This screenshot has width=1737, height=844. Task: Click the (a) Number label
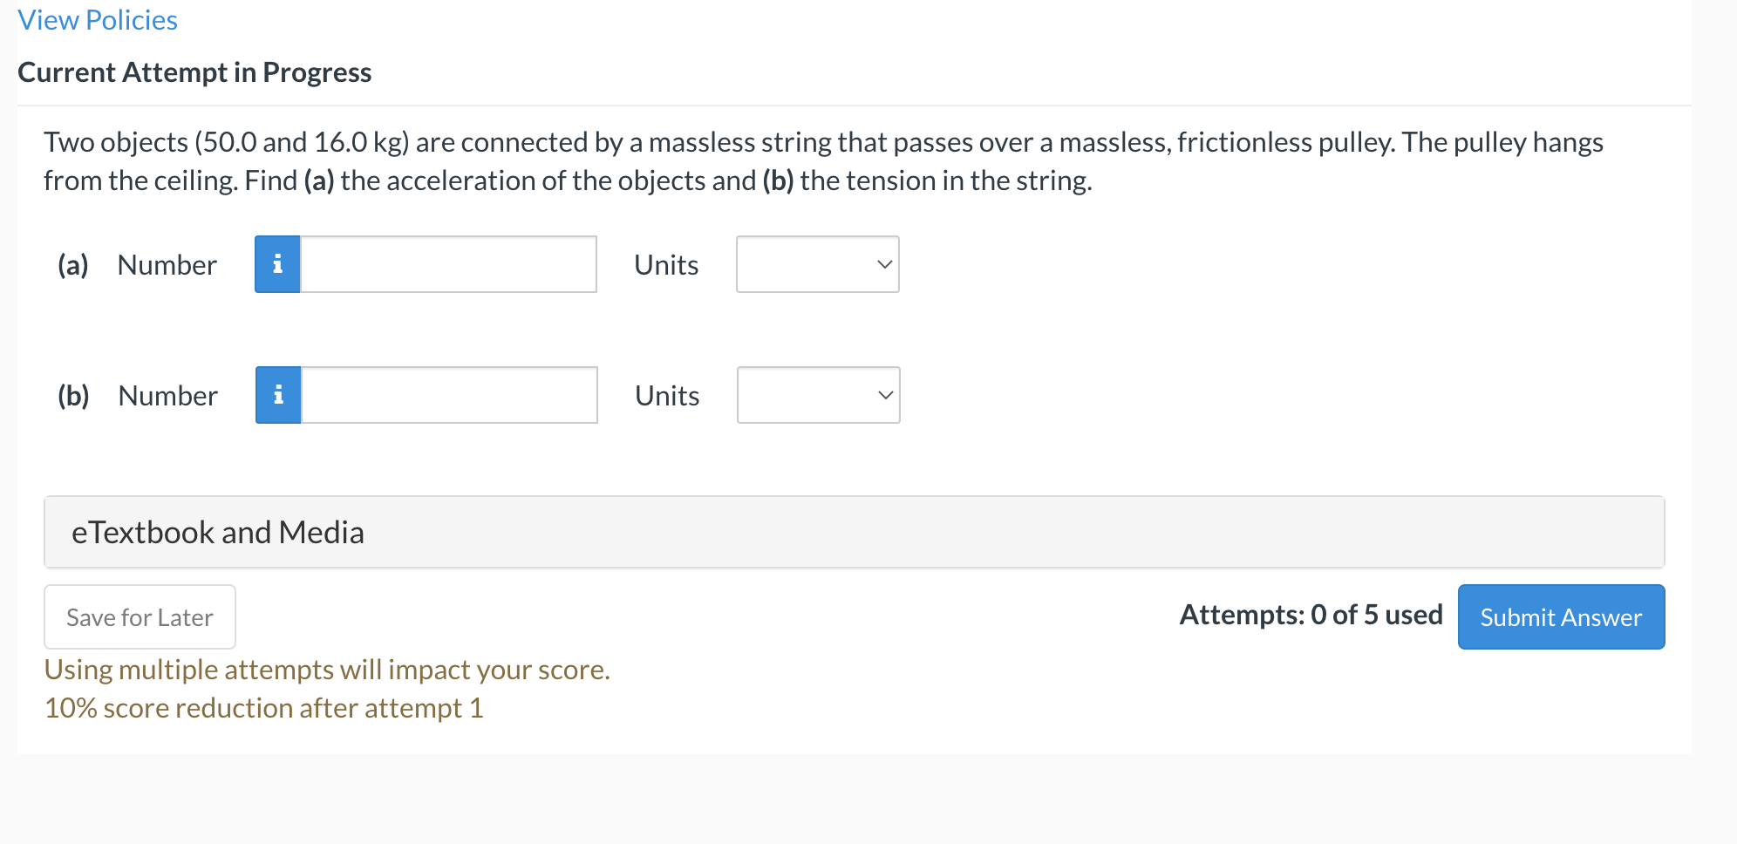(137, 264)
